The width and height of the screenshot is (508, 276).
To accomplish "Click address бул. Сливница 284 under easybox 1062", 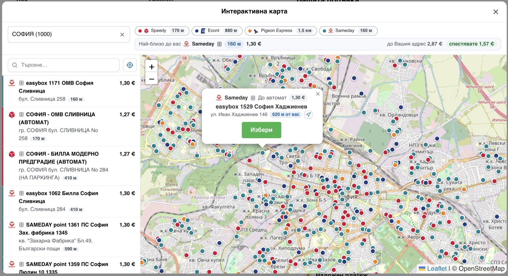I will tap(42, 209).
